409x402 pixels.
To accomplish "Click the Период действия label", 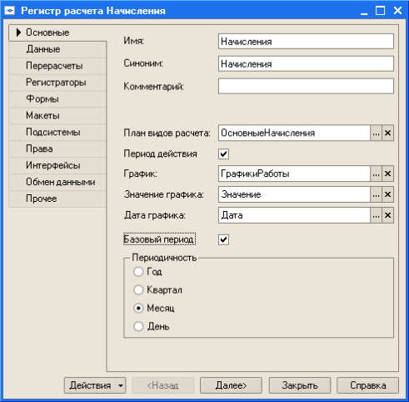I will (160, 153).
